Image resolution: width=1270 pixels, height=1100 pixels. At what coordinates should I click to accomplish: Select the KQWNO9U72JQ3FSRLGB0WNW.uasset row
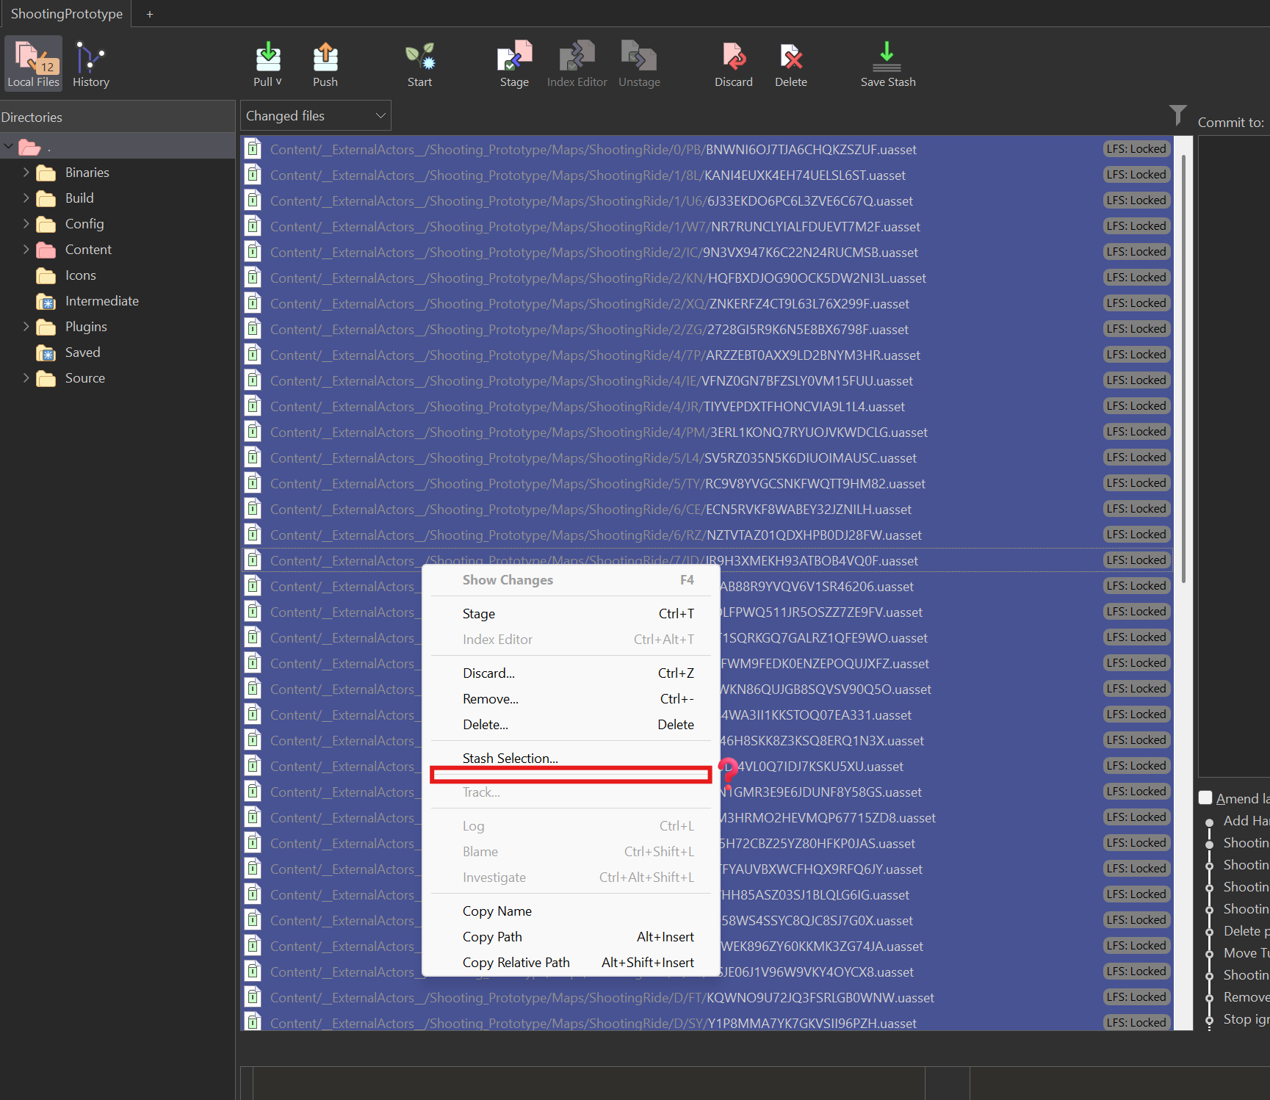point(707,997)
